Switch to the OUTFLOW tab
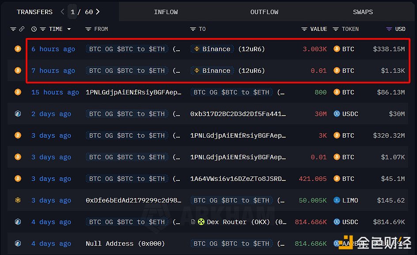The width and height of the screenshot is (417, 255). click(264, 12)
